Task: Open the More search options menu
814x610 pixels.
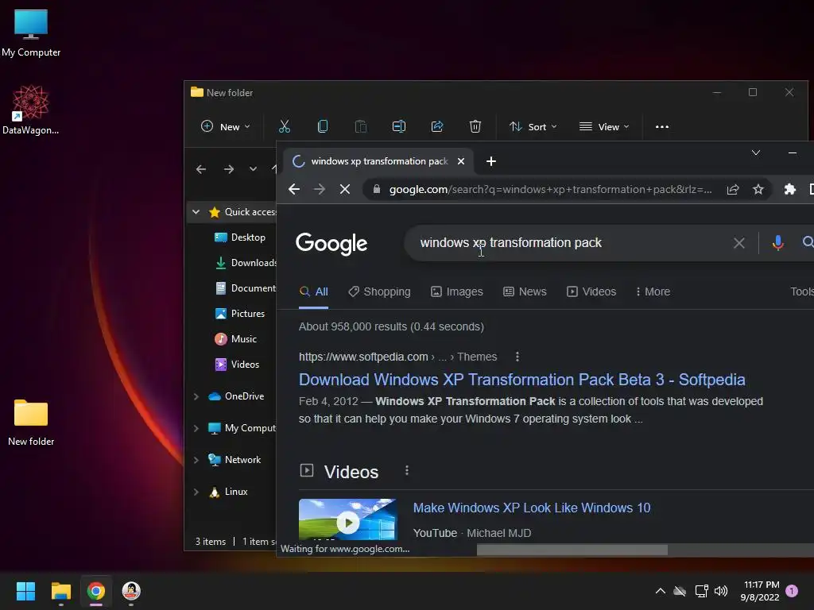Action: (x=653, y=291)
